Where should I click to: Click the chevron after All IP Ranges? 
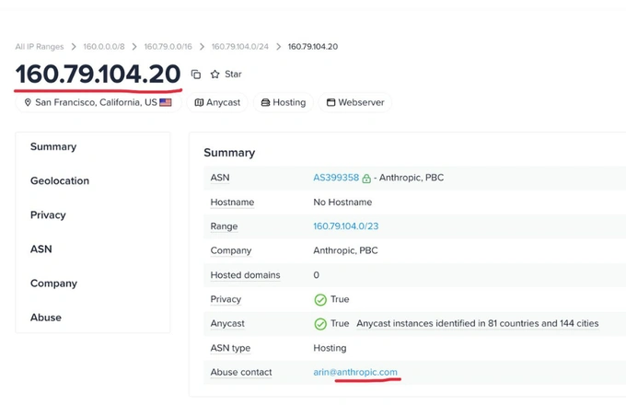click(x=74, y=47)
